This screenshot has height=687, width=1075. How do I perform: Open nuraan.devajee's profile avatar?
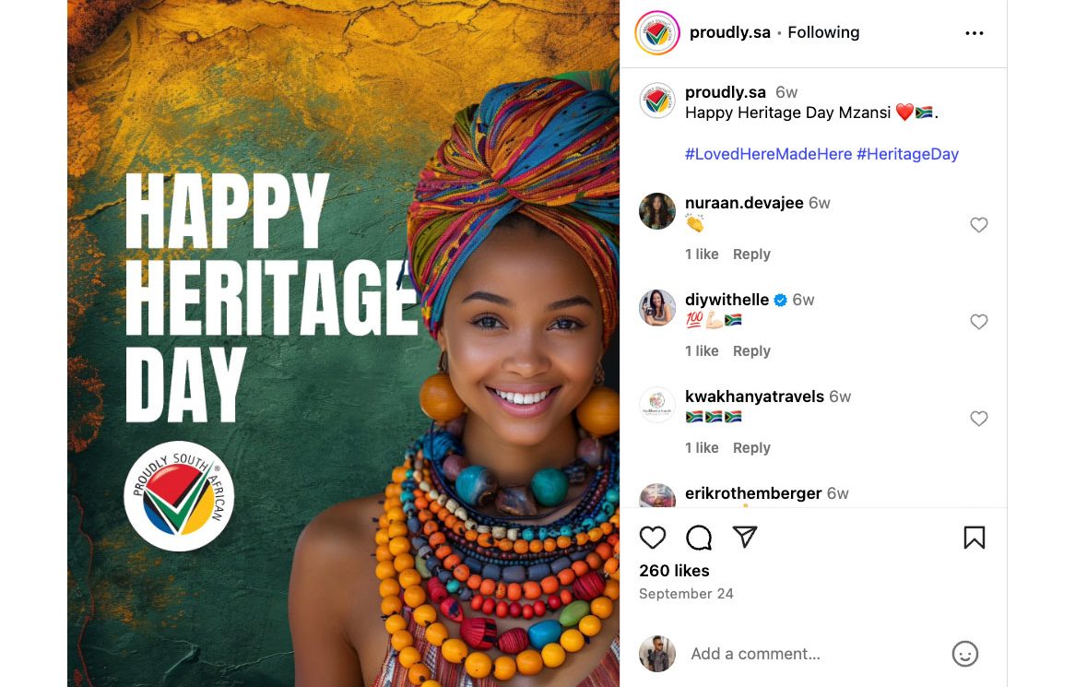tap(657, 211)
